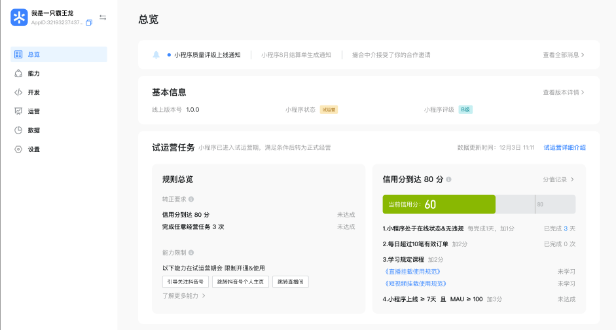The image size is (616, 330).
Task: Click the 引导关注抖音号 tag button
Action: [x=185, y=282]
